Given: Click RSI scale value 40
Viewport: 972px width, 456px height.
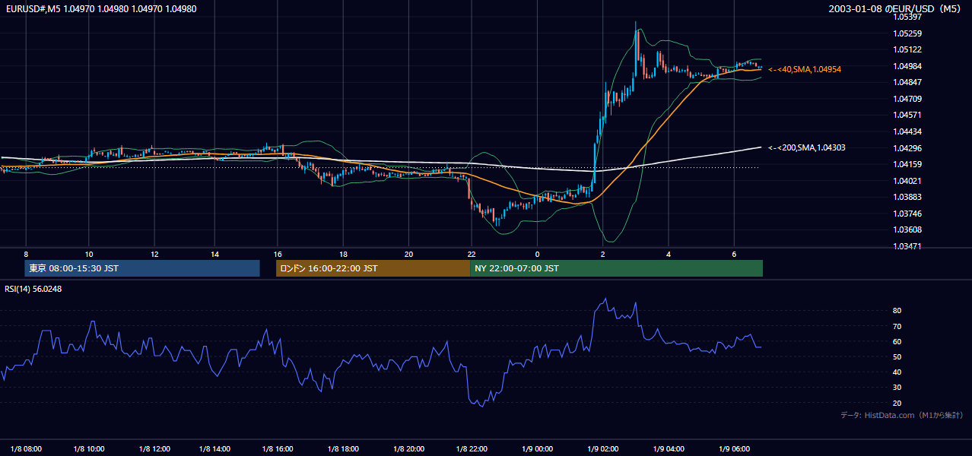Looking at the screenshot, I should [897, 372].
